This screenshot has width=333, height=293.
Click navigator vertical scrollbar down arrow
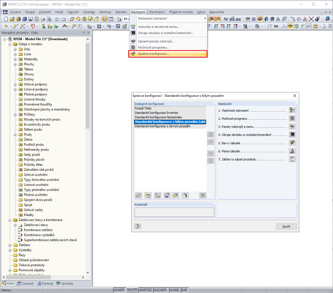[88, 272]
